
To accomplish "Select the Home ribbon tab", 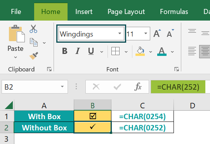I will click(x=51, y=12).
